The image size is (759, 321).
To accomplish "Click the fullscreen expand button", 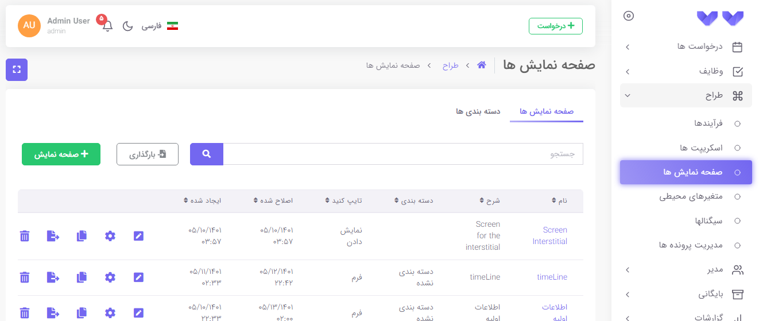I will pyautogui.click(x=17, y=70).
